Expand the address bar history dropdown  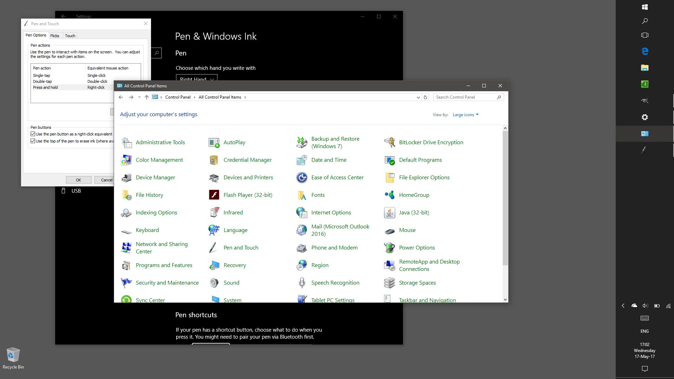click(418, 98)
